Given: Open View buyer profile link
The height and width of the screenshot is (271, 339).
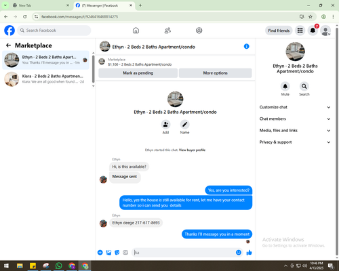Looking at the screenshot, I should tap(192, 150).
